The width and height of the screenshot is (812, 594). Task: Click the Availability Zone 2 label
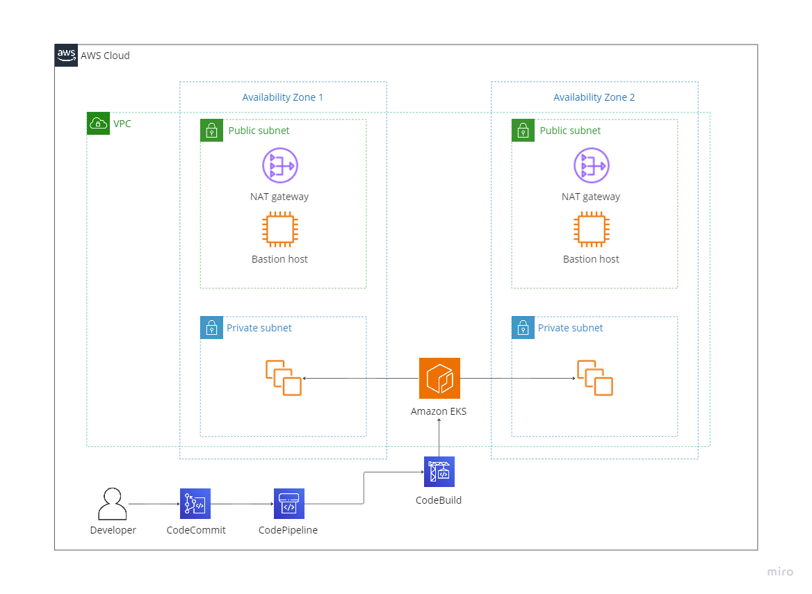coord(594,97)
